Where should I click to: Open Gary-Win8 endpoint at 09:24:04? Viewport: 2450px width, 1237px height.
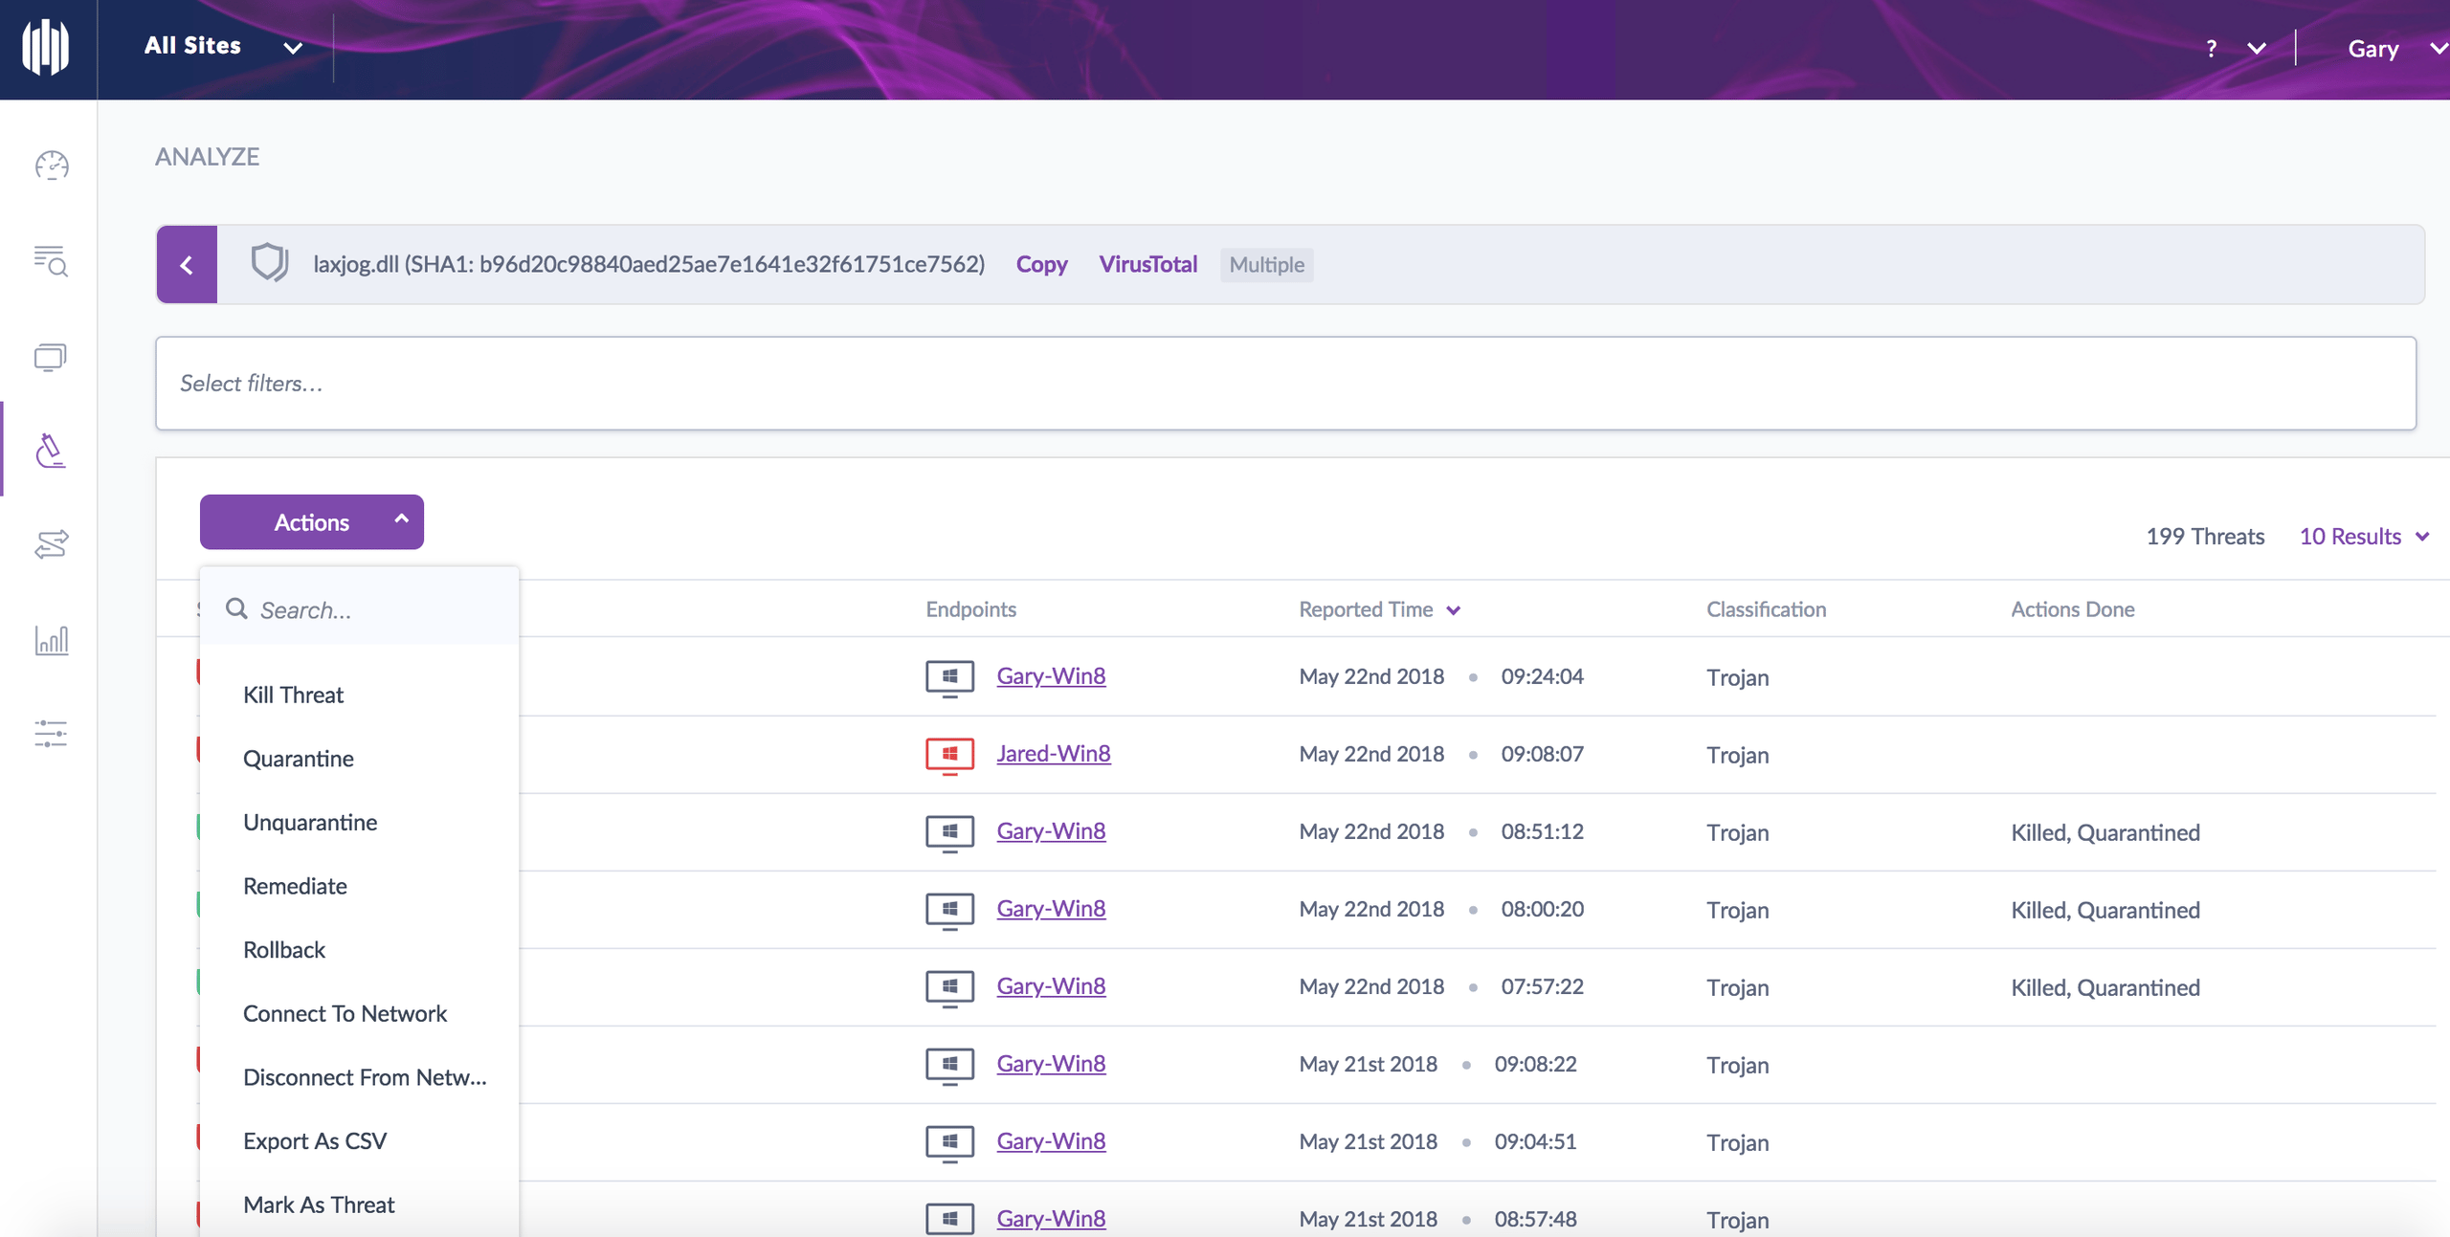click(x=1051, y=676)
